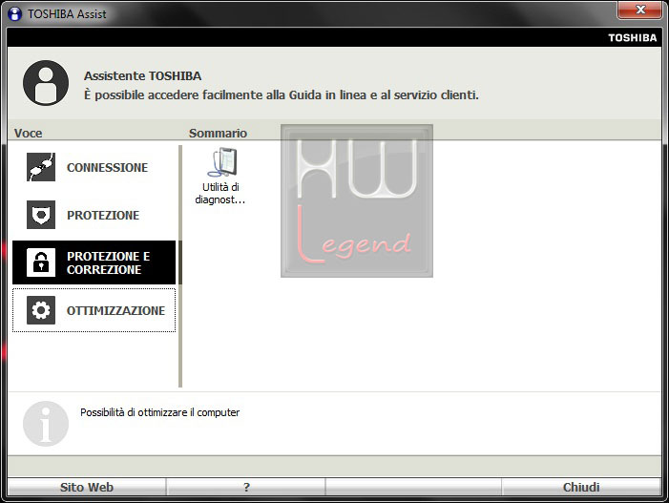Click the Assistente TOSHIBA heading
669x503 pixels.
(x=142, y=76)
